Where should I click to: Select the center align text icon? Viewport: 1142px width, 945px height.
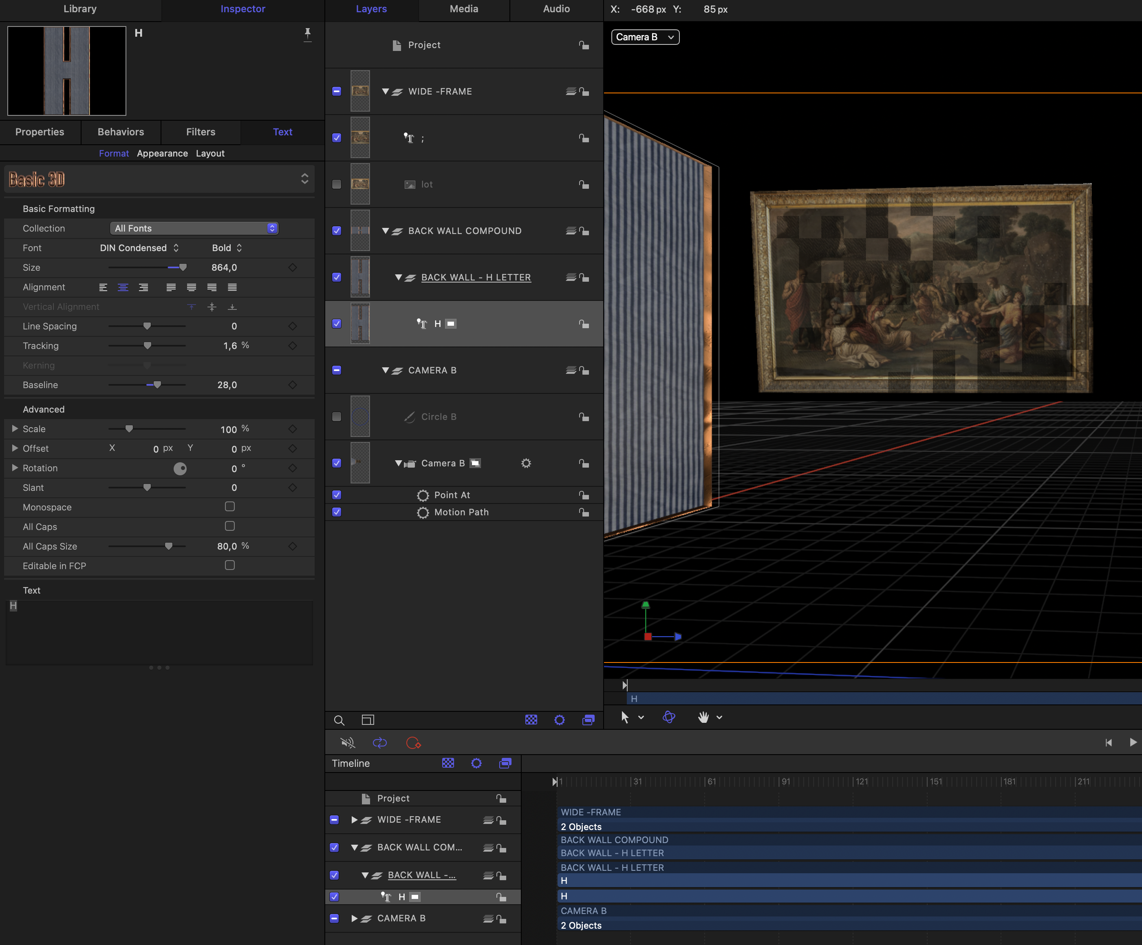pyautogui.click(x=123, y=287)
